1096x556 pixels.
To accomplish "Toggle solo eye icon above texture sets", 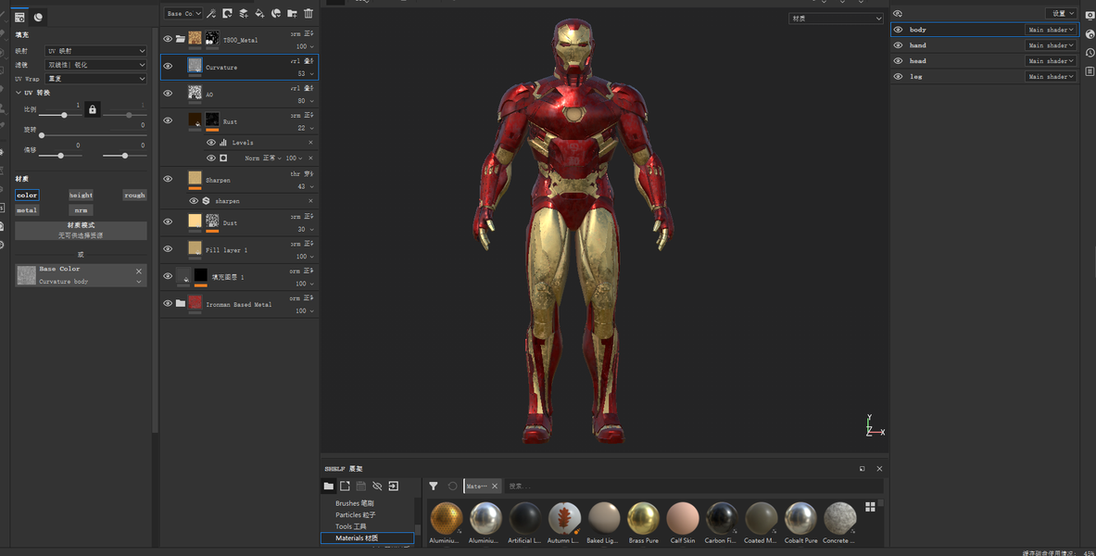I will (898, 13).
